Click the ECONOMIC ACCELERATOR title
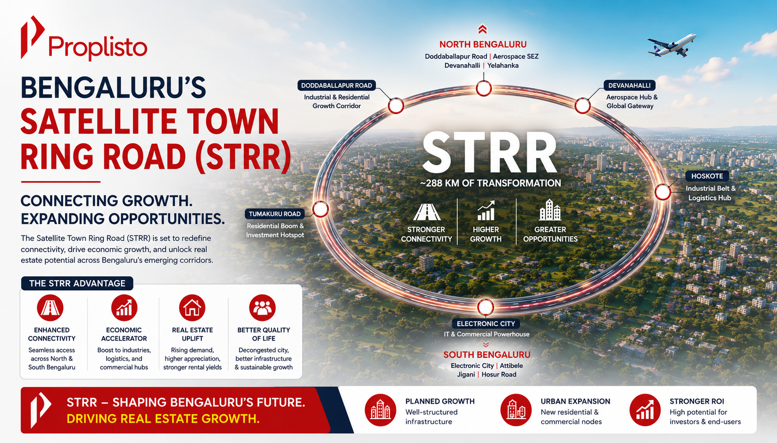The width and height of the screenshot is (777, 443). tap(124, 334)
